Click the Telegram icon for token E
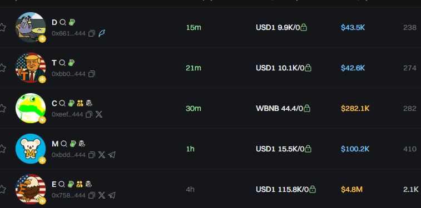The height and width of the screenshot is (208, 421). [x=112, y=195]
